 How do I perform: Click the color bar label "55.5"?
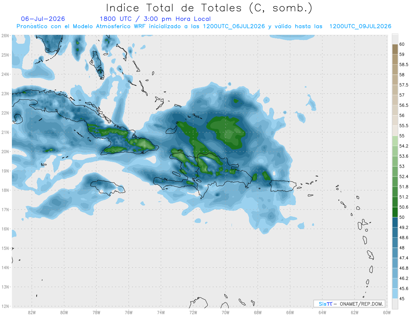point(404,126)
